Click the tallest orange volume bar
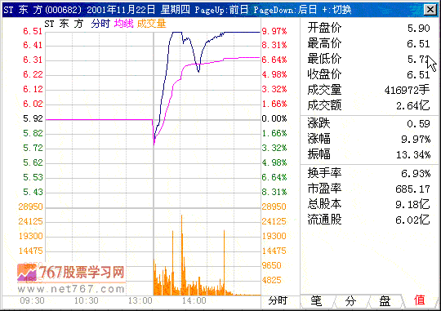 click(181, 255)
